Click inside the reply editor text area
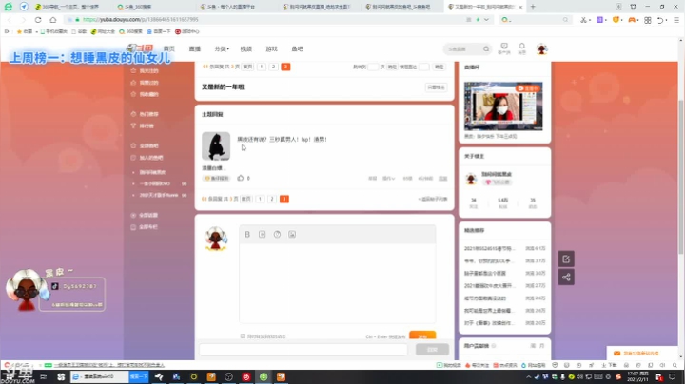The width and height of the screenshot is (685, 384). click(x=337, y=282)
